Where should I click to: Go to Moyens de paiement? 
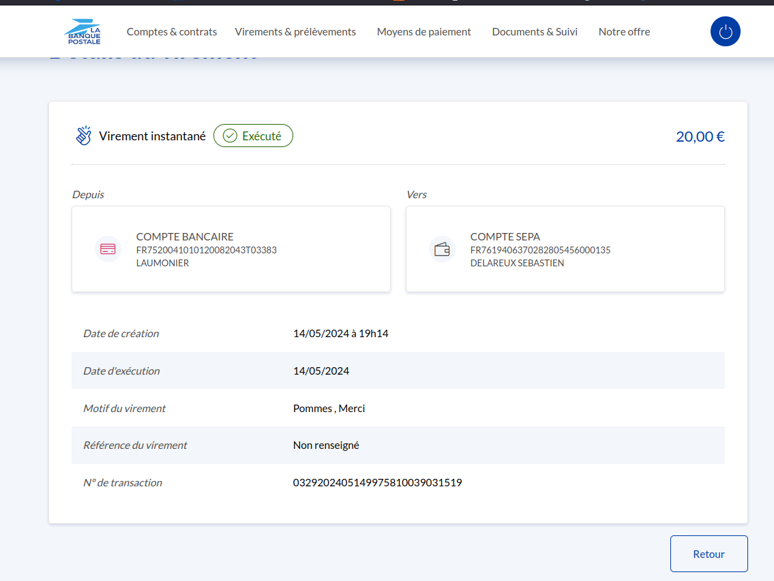423,31
